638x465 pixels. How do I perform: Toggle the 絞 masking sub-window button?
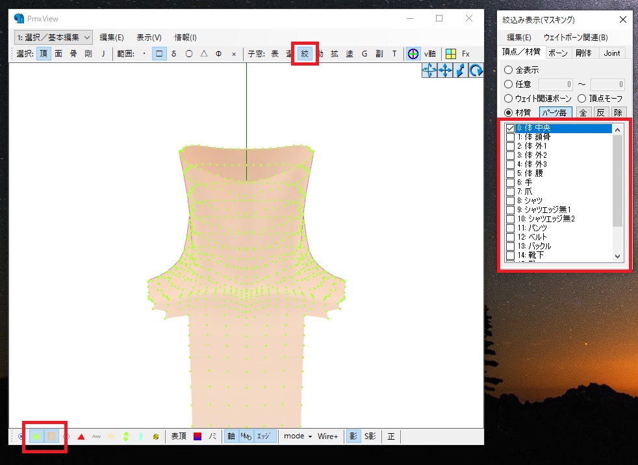[x=305, y=54]
